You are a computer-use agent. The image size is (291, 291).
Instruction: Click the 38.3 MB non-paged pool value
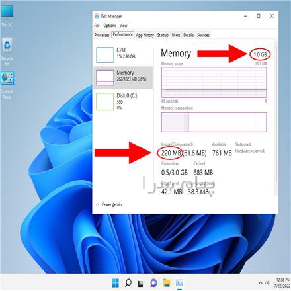(x=198, y=192)
